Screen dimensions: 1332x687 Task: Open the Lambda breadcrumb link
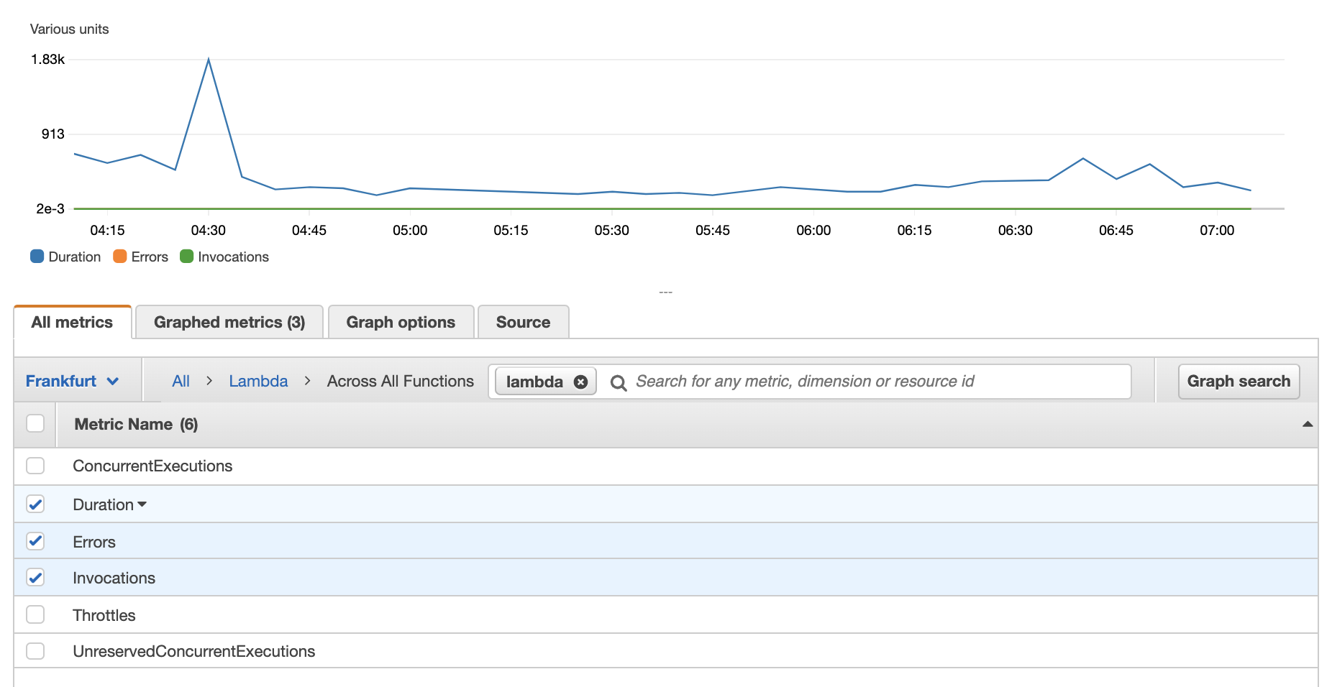pos(257,381)
